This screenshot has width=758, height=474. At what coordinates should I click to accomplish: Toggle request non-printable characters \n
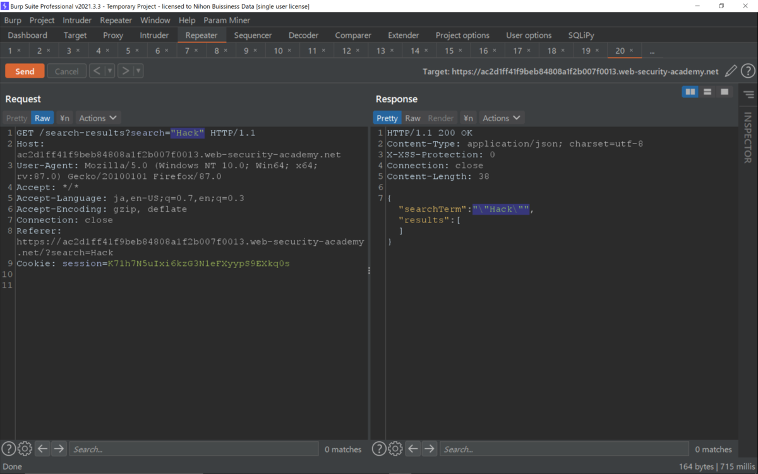pos(64,118)
